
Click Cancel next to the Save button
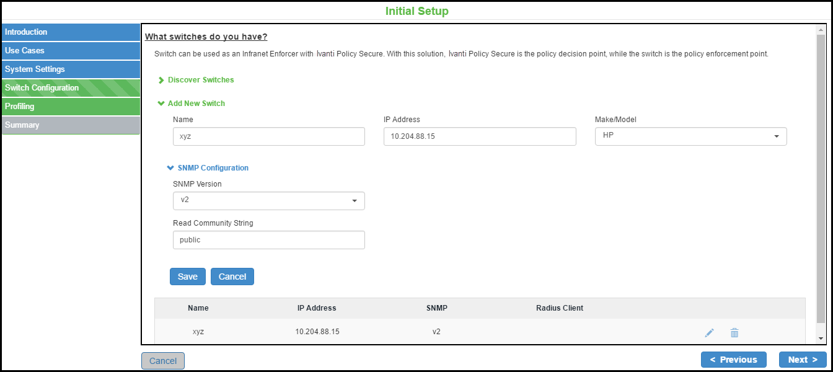pos(232,277)
